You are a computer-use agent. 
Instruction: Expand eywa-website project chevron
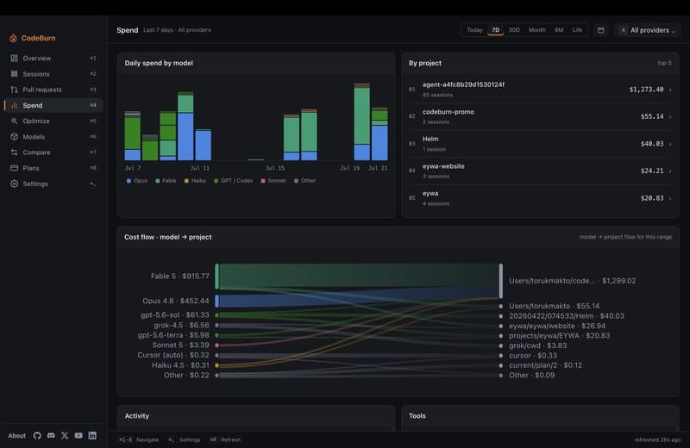click(670, 171)
